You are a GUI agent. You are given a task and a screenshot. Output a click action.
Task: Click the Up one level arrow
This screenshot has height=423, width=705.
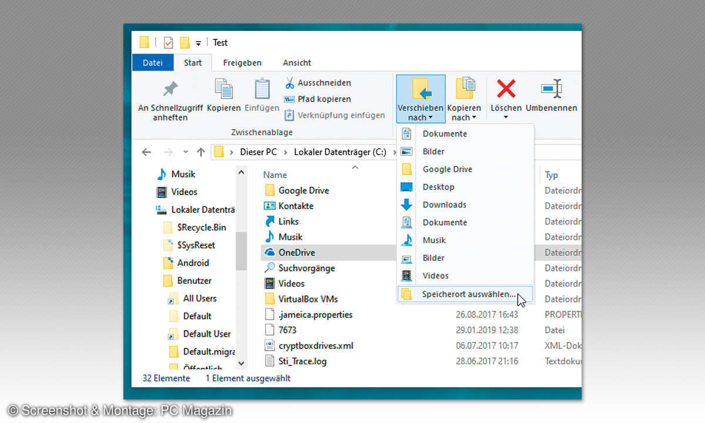point(201,152)
